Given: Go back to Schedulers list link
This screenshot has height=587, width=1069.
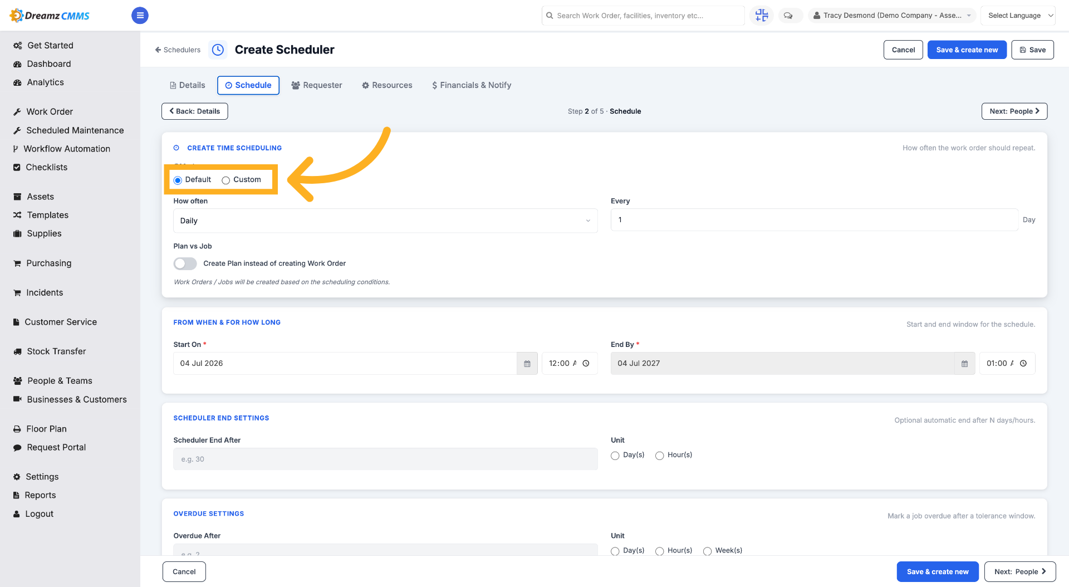Looking at the screenshot, I should [178, 50].
